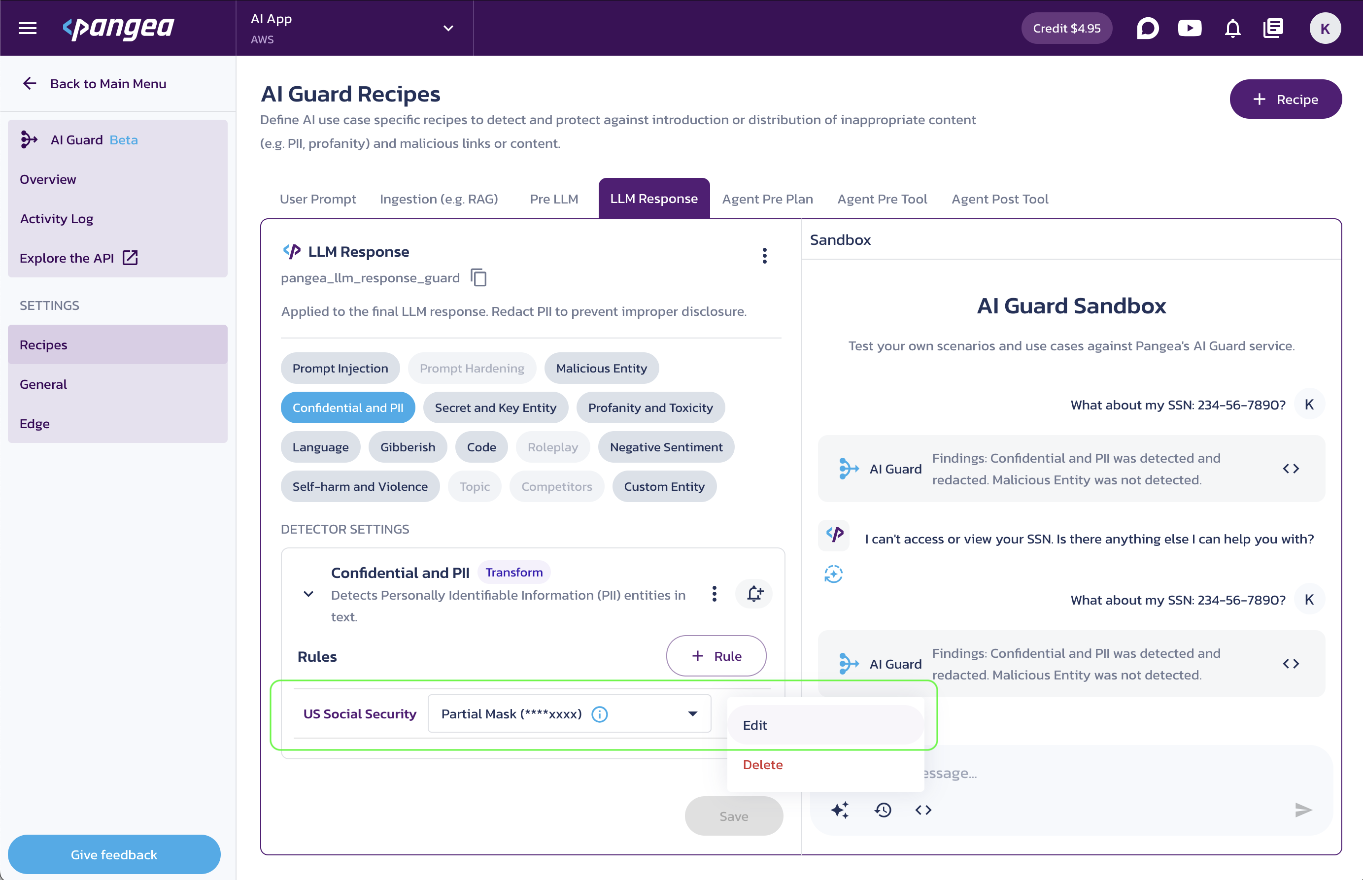Screen dimensions: 1363x880
Task: Click the Transform tag on Confidential and PII
Action: click(x=514, y=572)
